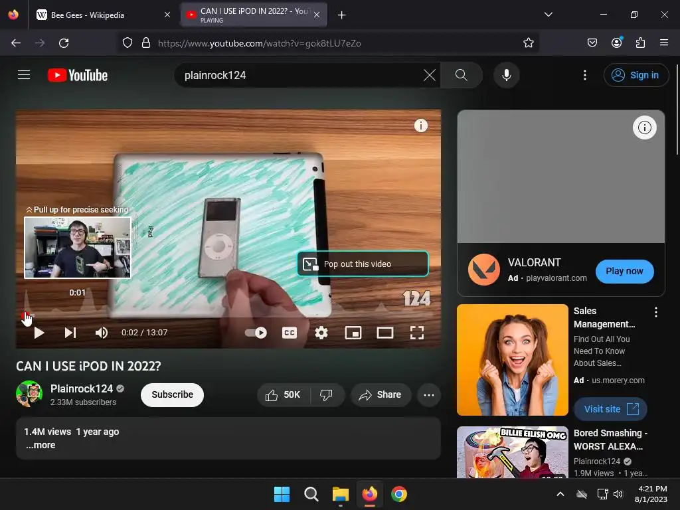
Task: Open YouTube settings three-dot menu
Action: click(x=584, y=75)
